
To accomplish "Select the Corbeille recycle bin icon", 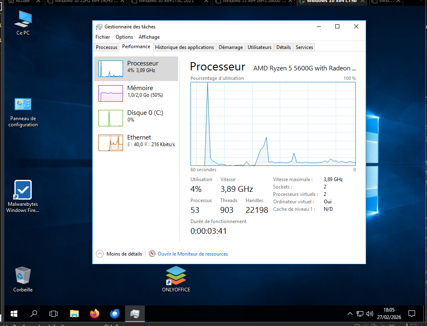I will click(x=23, y=279).
